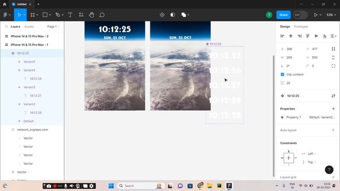Open File Explorer from taskbar
340x191 pixels.
209,186
